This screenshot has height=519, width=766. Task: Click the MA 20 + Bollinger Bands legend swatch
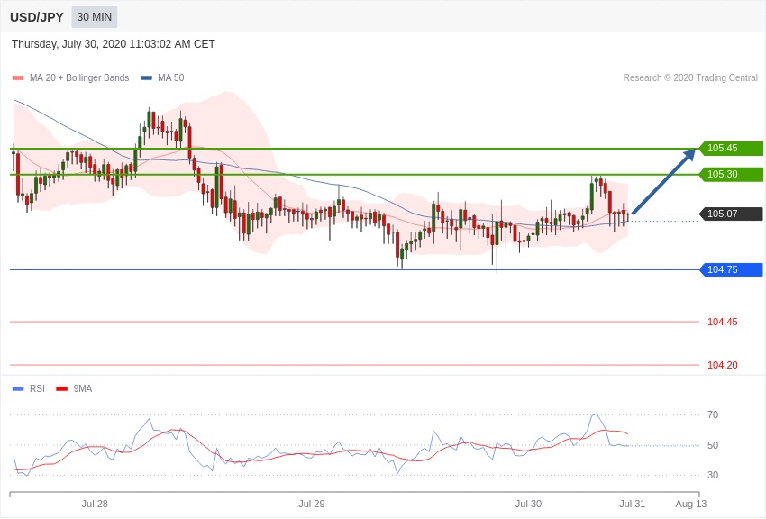click(x=18, y=78)
